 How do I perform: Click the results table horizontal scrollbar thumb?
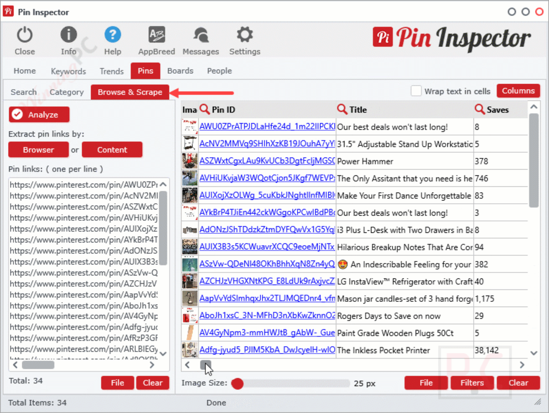pos(206,365)
